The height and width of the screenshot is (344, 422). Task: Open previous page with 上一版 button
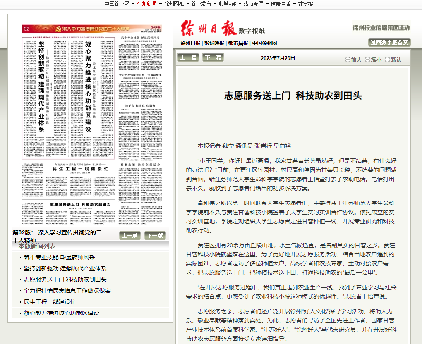pos(130,236)
